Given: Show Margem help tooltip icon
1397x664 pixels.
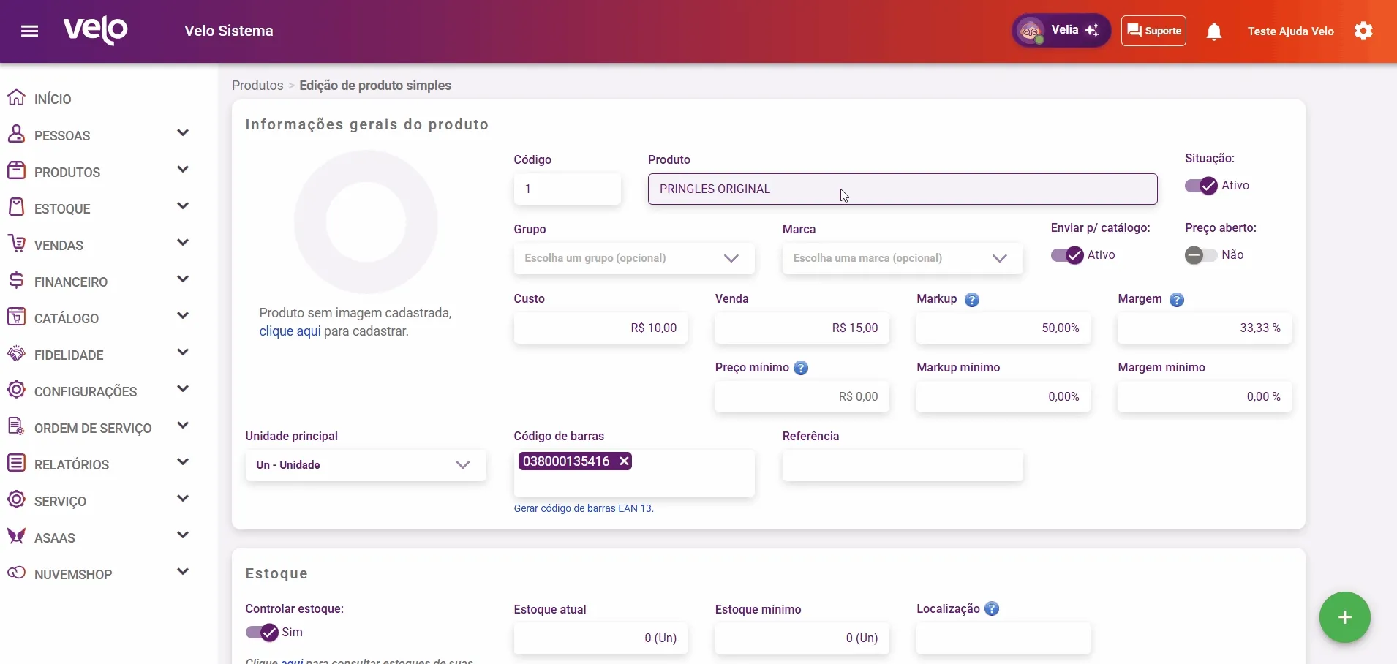Looking at the screenshot, I should pyautogui.click(x=1177, y=300).
